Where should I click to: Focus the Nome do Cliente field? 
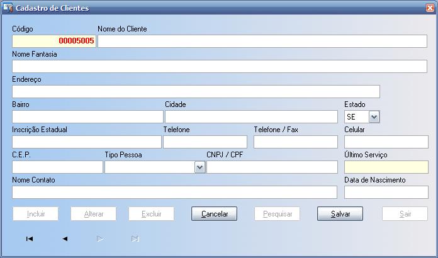(262, 42)
